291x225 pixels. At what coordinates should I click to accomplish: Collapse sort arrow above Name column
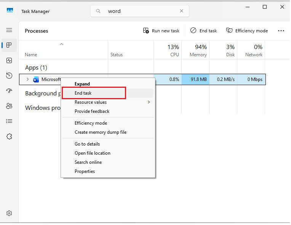coord(61,44)
